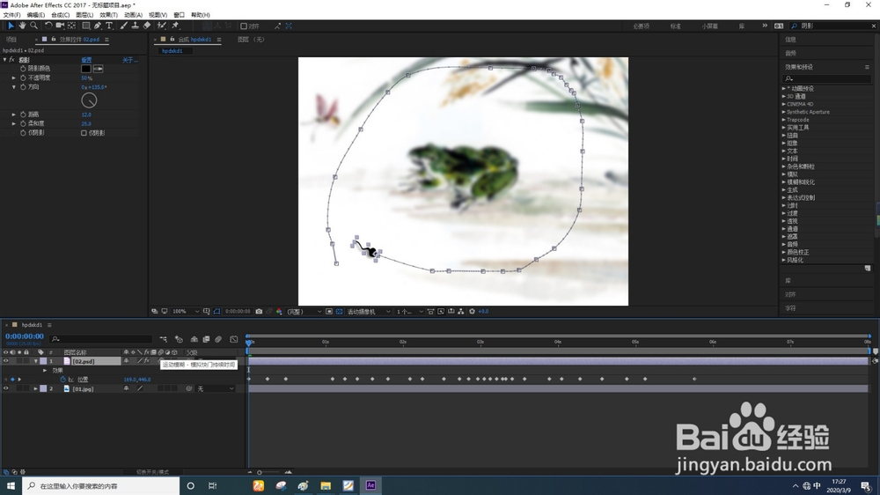The height and width of the screenshot is (495, 880).
Task: Toggle the snapping checkbox in toolbar
Action: tap(244, 26)
